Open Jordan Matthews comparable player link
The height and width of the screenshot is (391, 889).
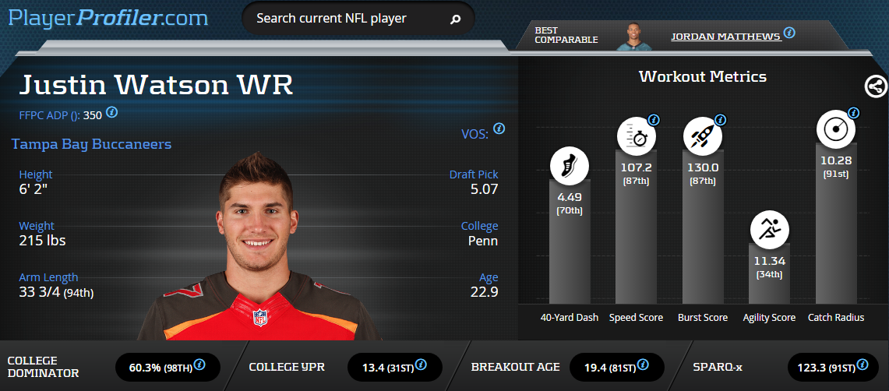pyautogui.click(x=725, y=37)
